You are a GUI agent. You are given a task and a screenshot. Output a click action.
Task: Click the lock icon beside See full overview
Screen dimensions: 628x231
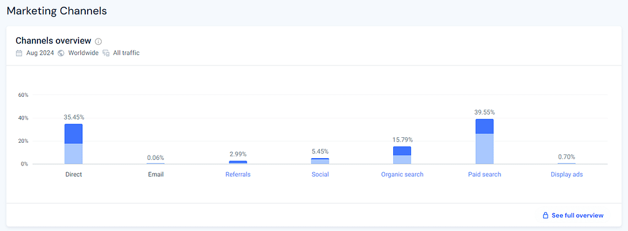point(545,216)
